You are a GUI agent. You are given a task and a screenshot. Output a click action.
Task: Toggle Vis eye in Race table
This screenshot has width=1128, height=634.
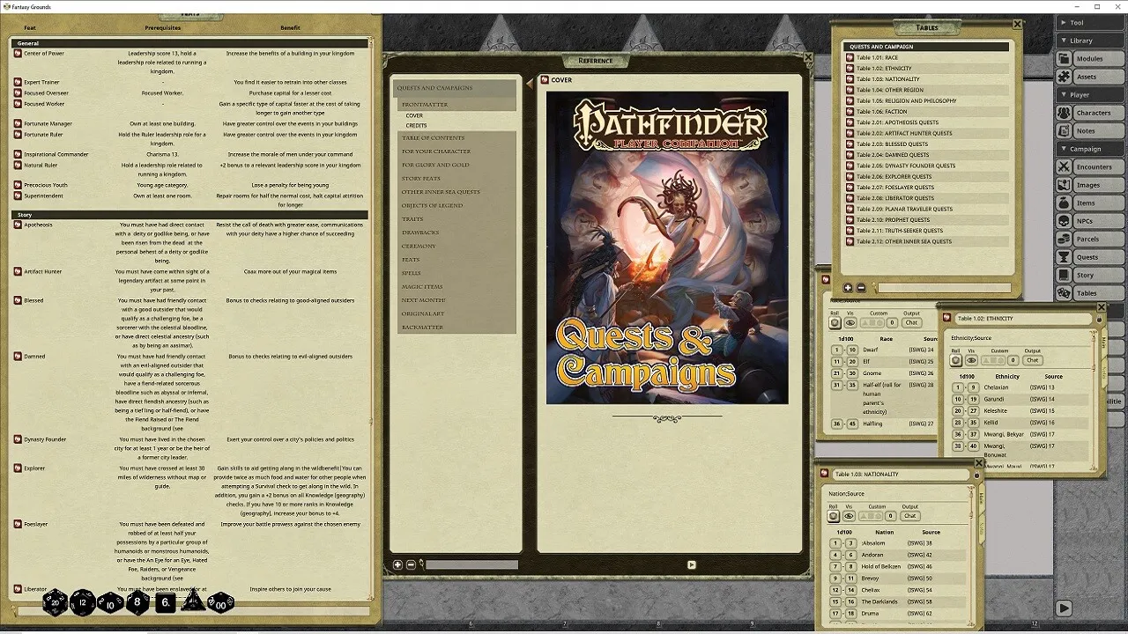(850, 322)
